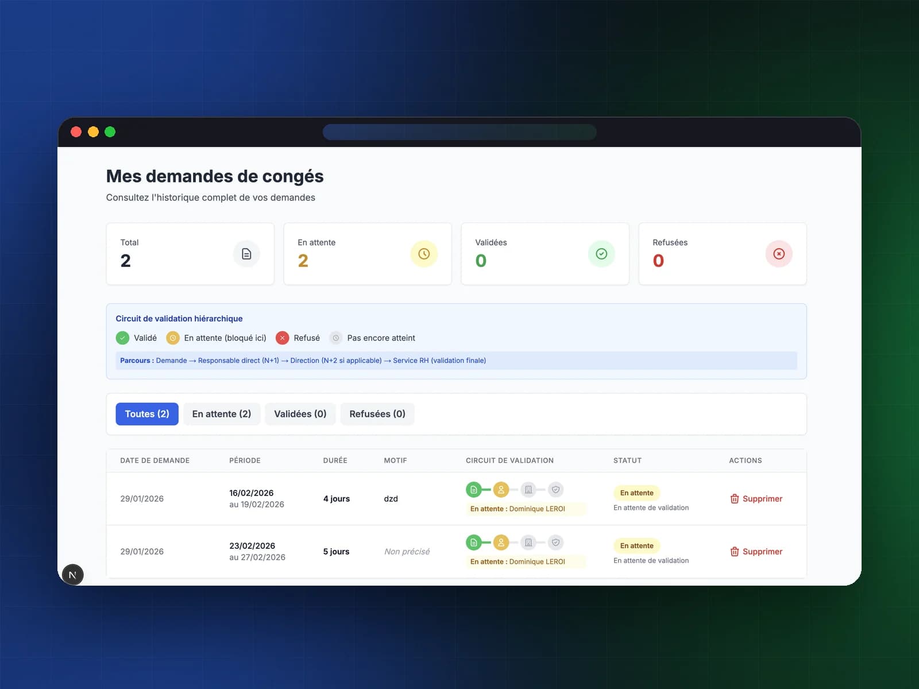This screenshot has width=919, height=689.
Task: Click orange manager step icon in 16/02/2026 row
Action: [x=501, y=490]
